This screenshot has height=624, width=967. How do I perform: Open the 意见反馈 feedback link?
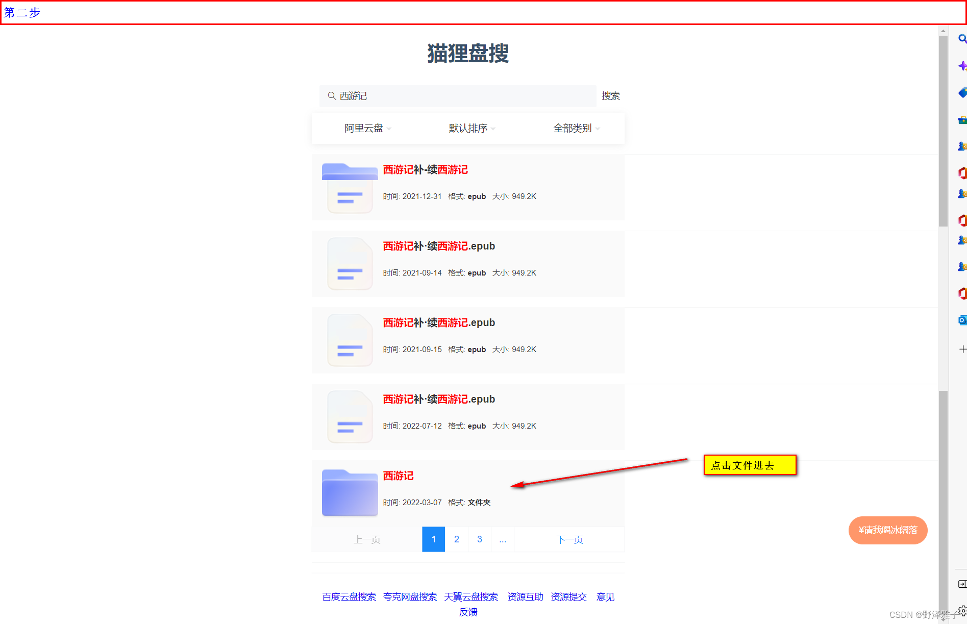pos(605,596)
